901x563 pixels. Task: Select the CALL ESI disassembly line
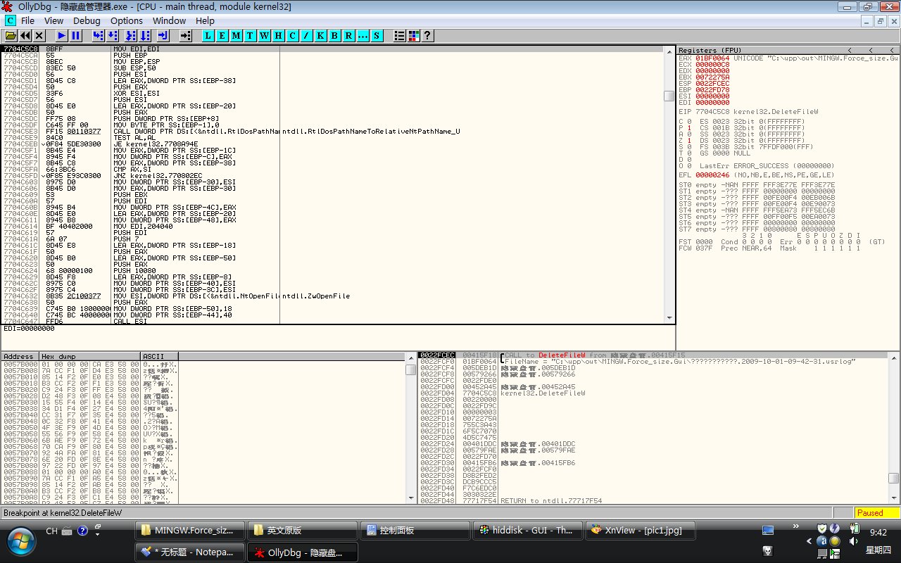point(130,320)
